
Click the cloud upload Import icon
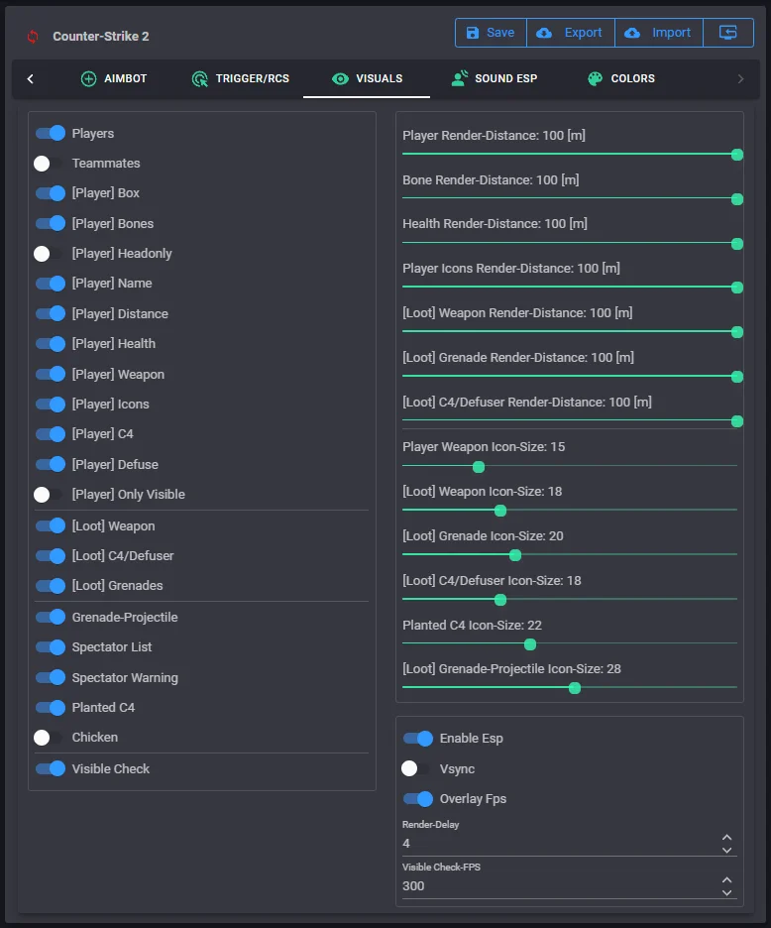tap(632, 33)
